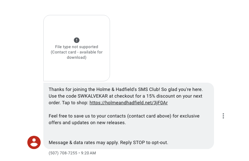Click the "File type not supported" text
This screenshot has height=161, width=249.
pos(77,47)
